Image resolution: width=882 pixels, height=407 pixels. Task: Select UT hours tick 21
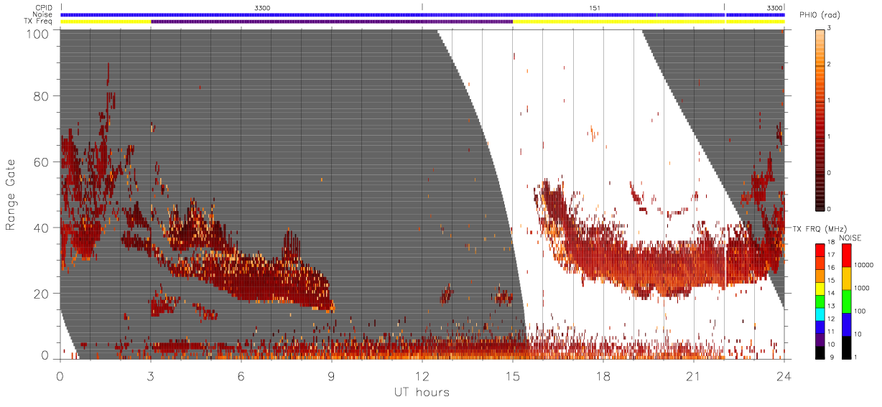[694, 375]
